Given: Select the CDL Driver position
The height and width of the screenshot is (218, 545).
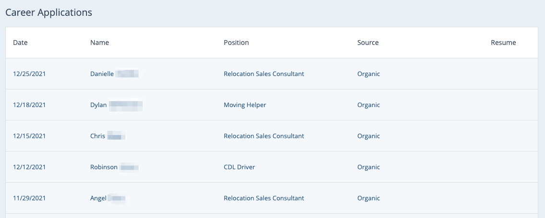Looking at the screenshot, I should tap(239, 167).
